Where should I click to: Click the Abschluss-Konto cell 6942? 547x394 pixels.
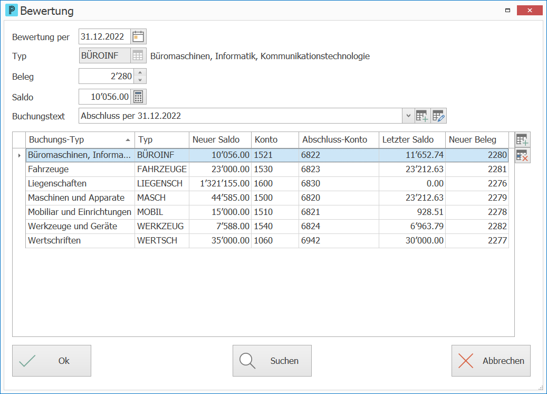(339, 241)
